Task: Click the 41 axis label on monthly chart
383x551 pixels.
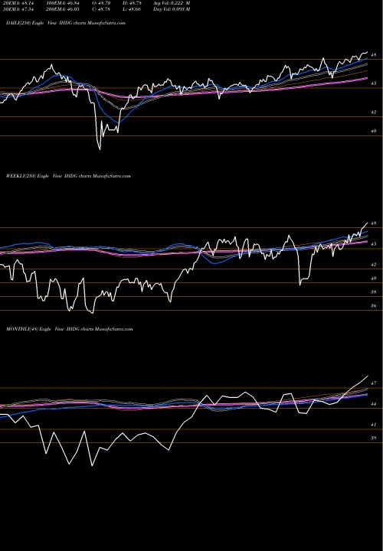Action: pyautogui.click(x=374, y=425)
